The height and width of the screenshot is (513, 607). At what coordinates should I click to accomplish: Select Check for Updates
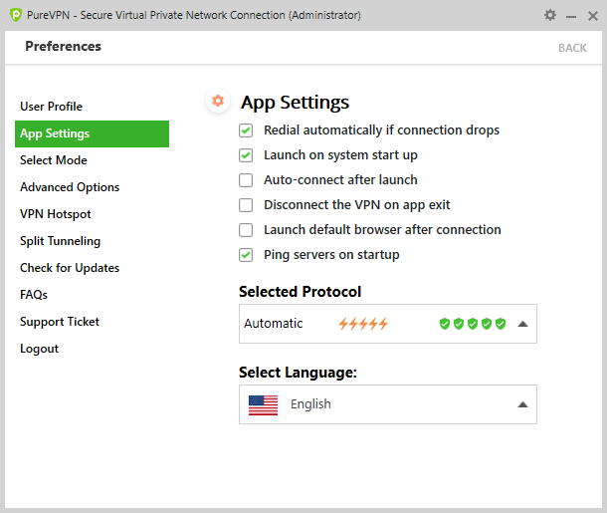pyautogui.click(x=70, y=268)
